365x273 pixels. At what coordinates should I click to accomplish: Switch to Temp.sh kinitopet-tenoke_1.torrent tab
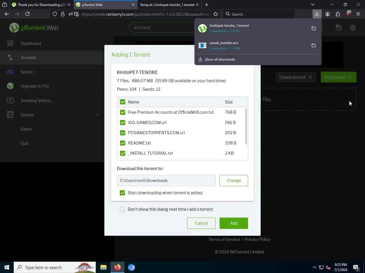pyautogui.click(x=169, y=5)
